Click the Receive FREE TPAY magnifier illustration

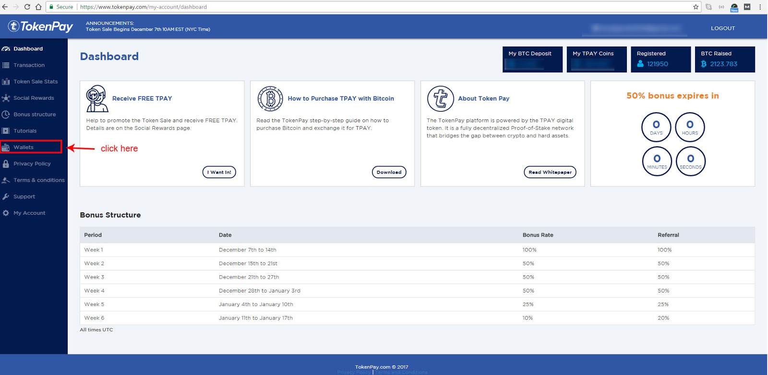click(97, 99)
